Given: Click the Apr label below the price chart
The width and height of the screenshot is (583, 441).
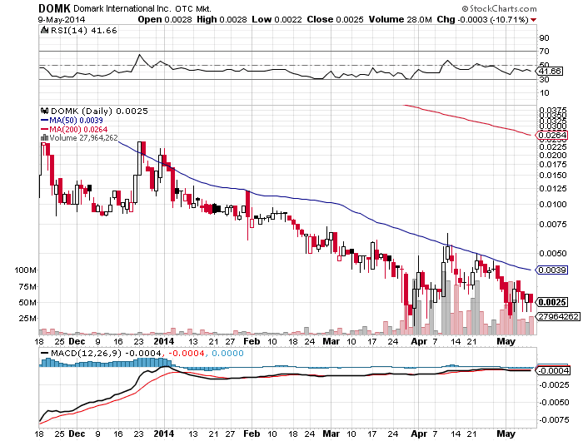Looking at the screenshot, I should 419,341.
